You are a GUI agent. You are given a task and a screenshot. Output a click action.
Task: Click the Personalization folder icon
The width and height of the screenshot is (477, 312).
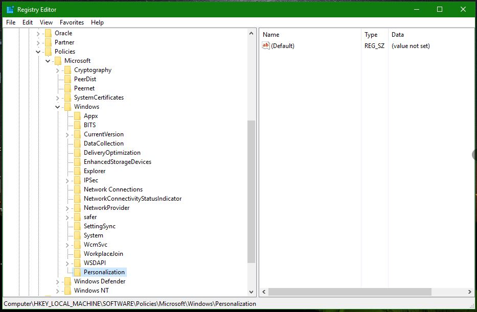click(77, 272)
